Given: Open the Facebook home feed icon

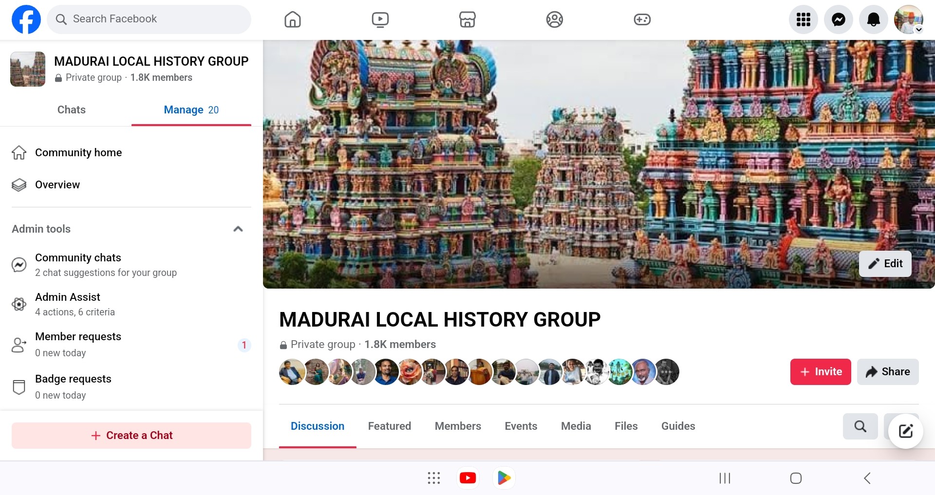Looking at the screenshot, I should coord(292,19).
